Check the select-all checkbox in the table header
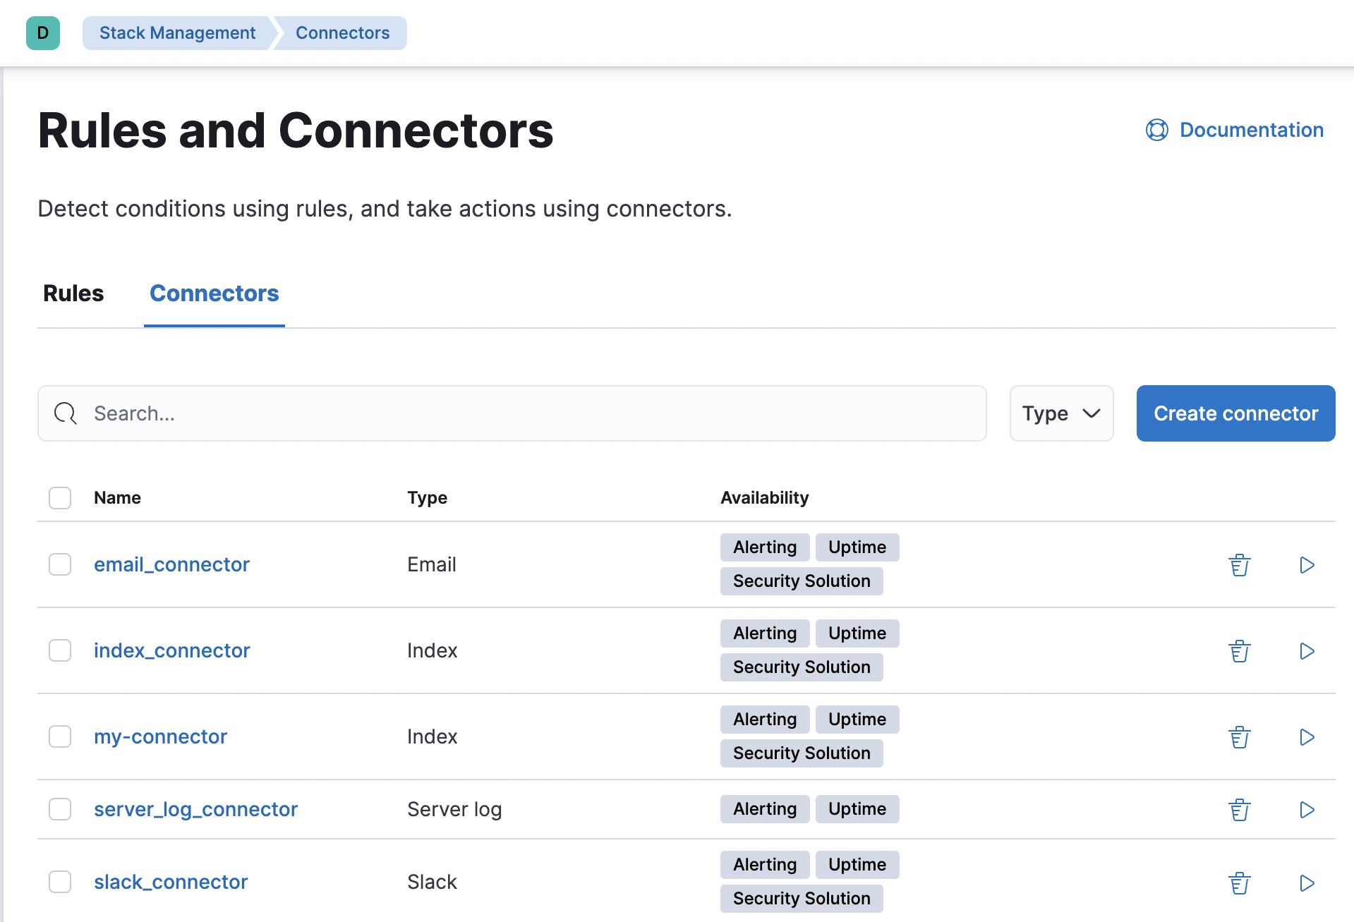 pos(60,497)
